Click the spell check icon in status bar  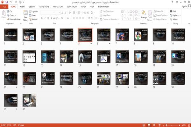[x=15, y=125]
